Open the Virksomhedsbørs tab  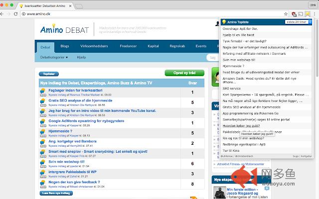pos(94,46)
